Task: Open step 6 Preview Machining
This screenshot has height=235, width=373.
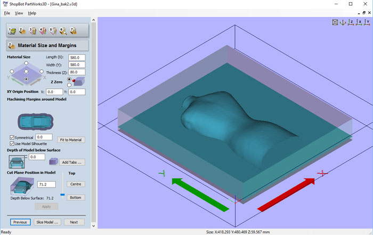Action: [x=63, y=31]
